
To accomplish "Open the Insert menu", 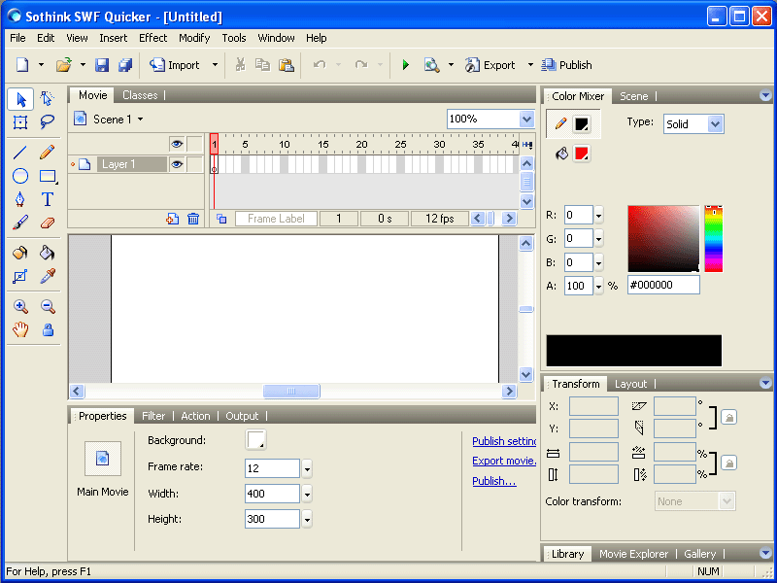I will tap(113, 38).
